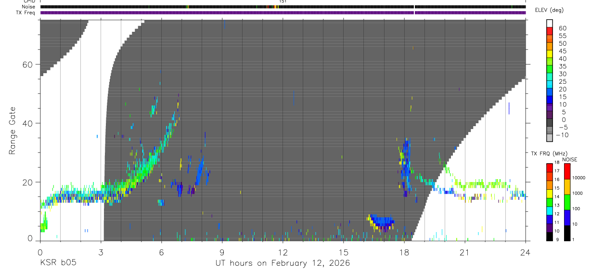Click the red swatch in ELEV colorbar
591x273 pixels.
point(550,31)
